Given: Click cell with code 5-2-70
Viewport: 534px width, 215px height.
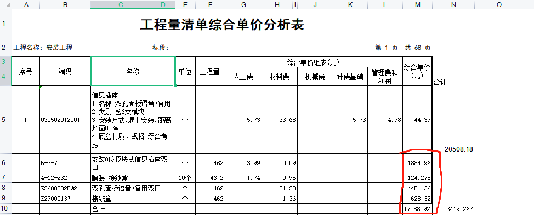Looking at the screenshot, I should 65,163.
